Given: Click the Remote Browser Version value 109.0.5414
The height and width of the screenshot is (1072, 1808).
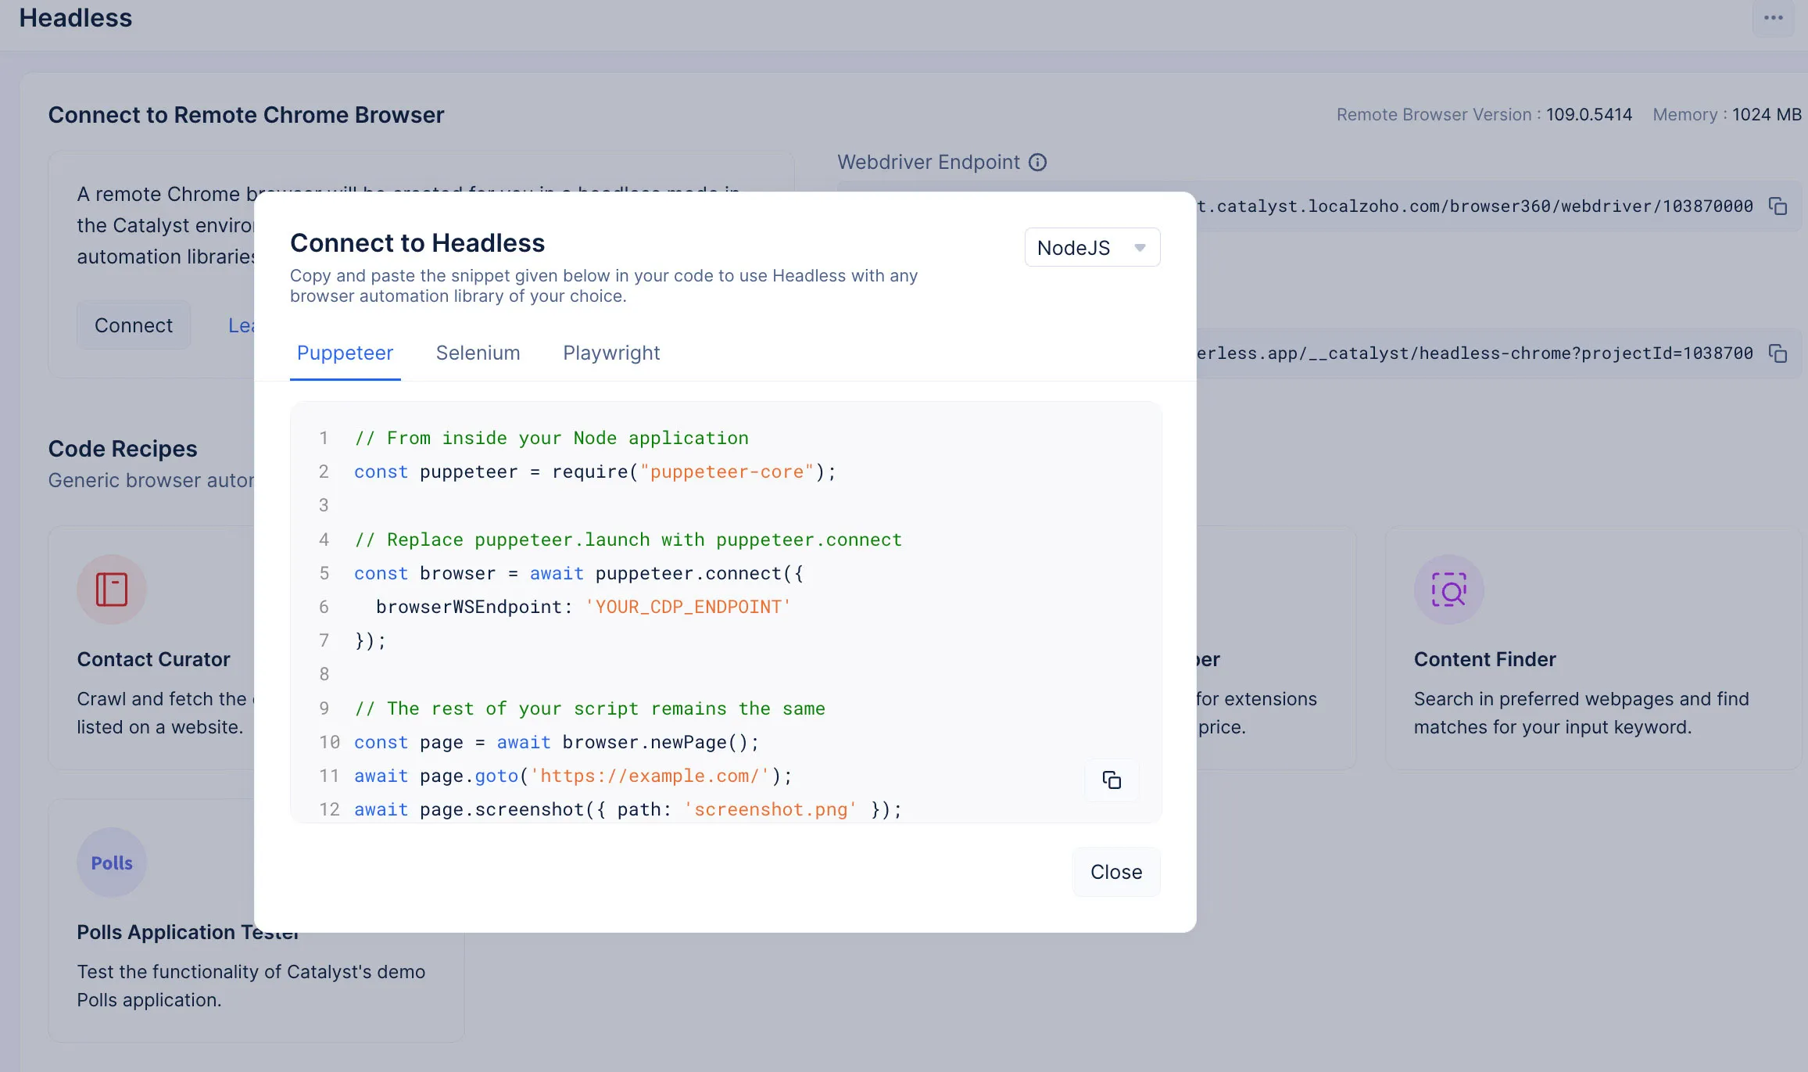Looking at the screenshot, I should point(1588,114).
